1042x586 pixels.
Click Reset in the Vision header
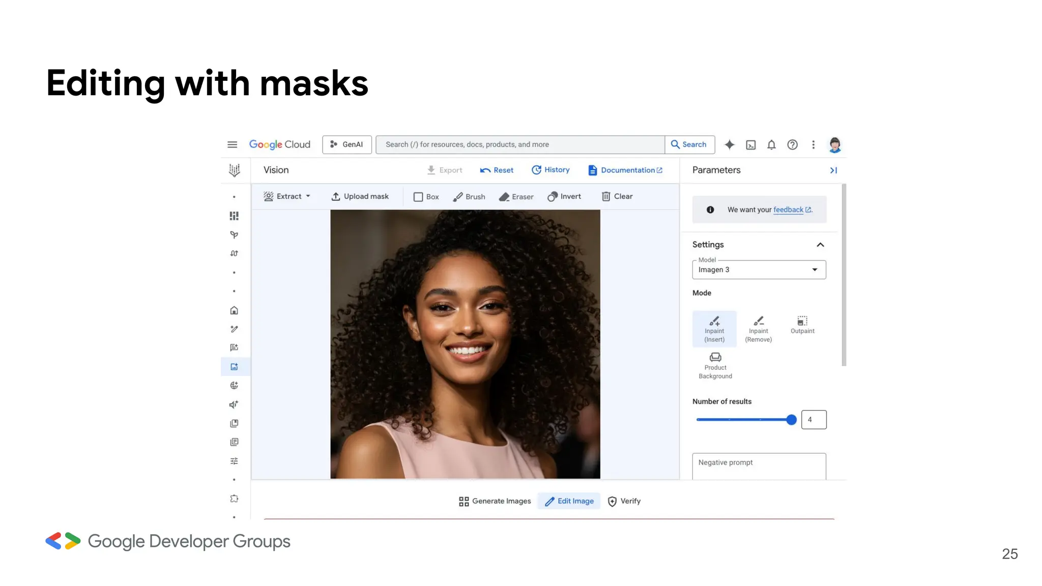pos(497,170)
